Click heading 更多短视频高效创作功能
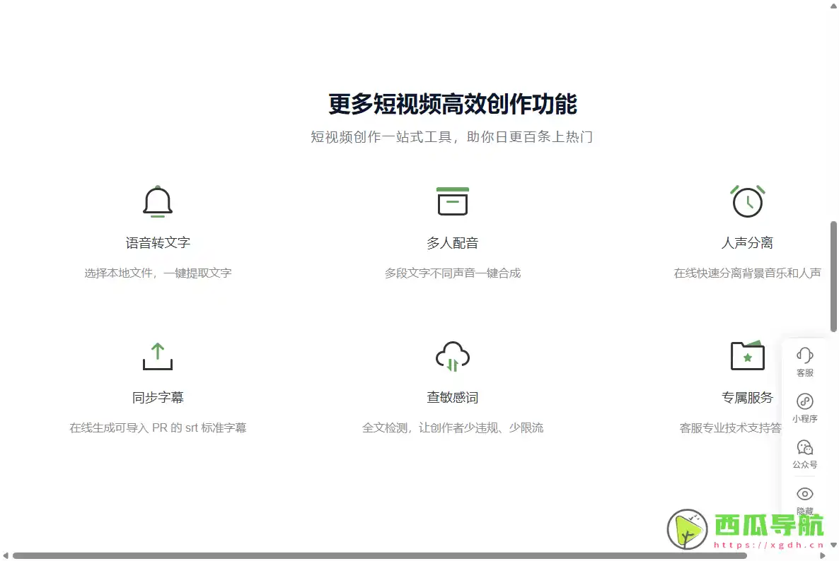Viewport: 839px width, 561px height. pyautogui.click(x=453, y=104)
